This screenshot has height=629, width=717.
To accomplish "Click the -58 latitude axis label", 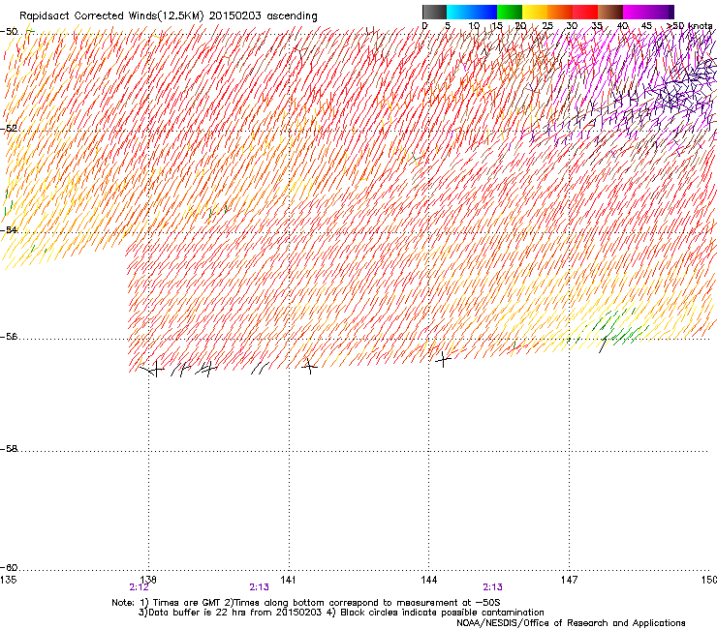I will click(10, 449).
